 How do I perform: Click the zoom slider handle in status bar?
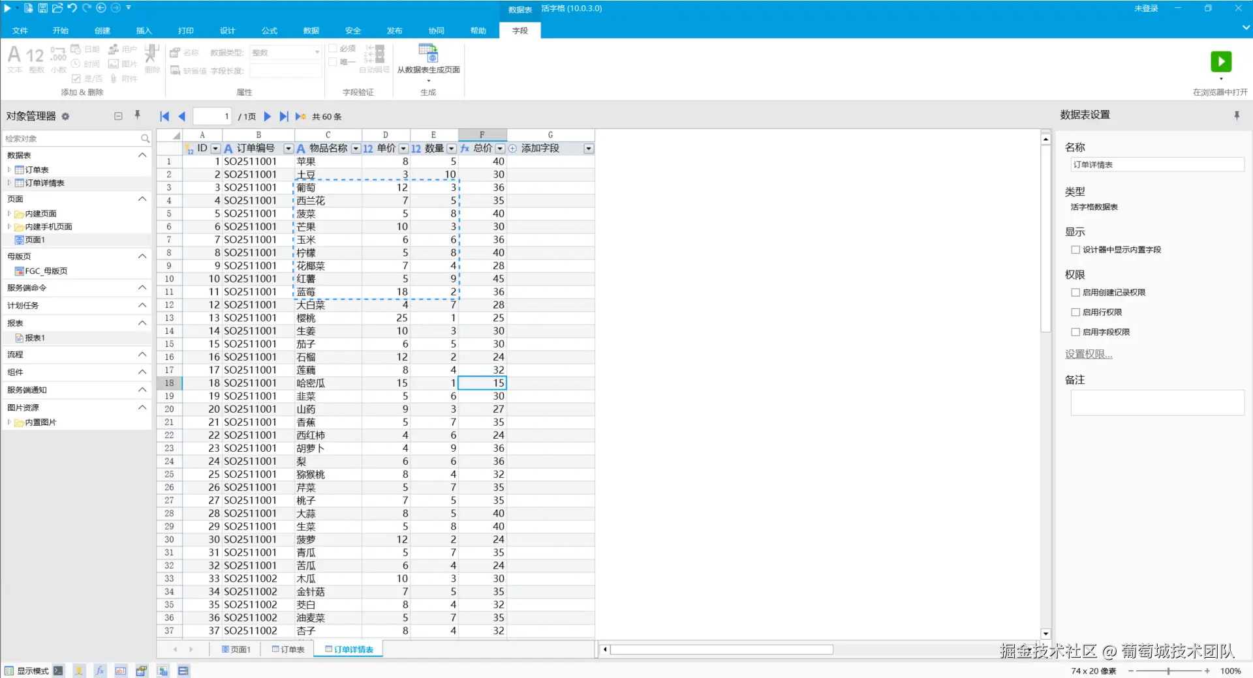[1168, 671]
